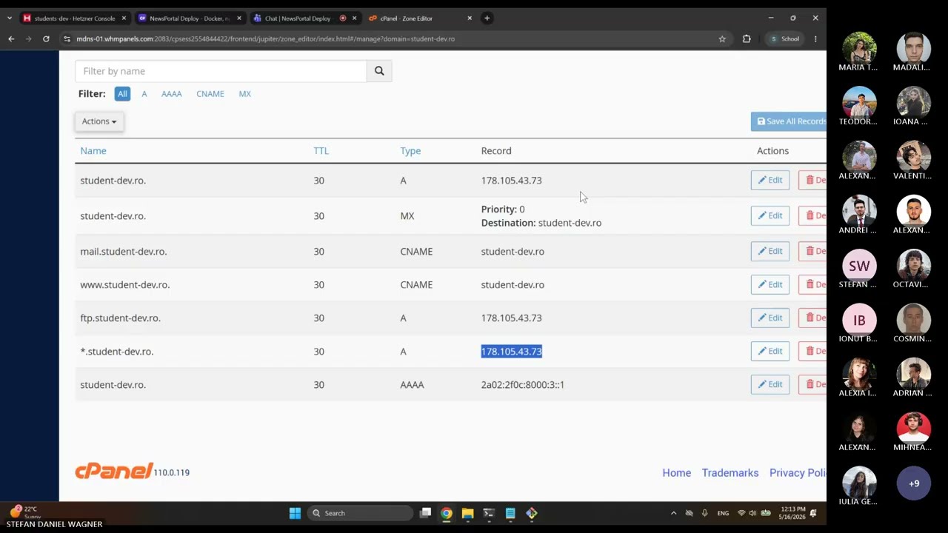
Task: Edit the MX record for student-dev.ro
Action: click(x=770, y=215)
